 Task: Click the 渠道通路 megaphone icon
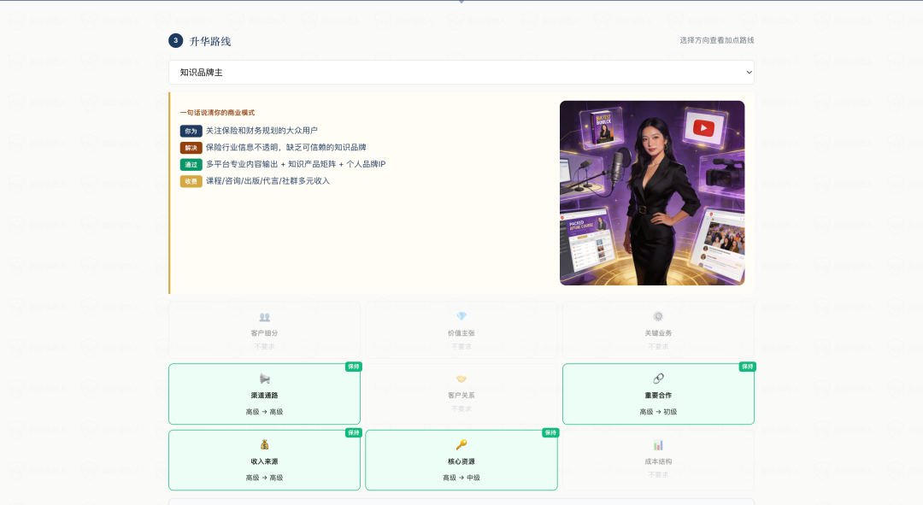pyautogui.click(x=264, y=379)
